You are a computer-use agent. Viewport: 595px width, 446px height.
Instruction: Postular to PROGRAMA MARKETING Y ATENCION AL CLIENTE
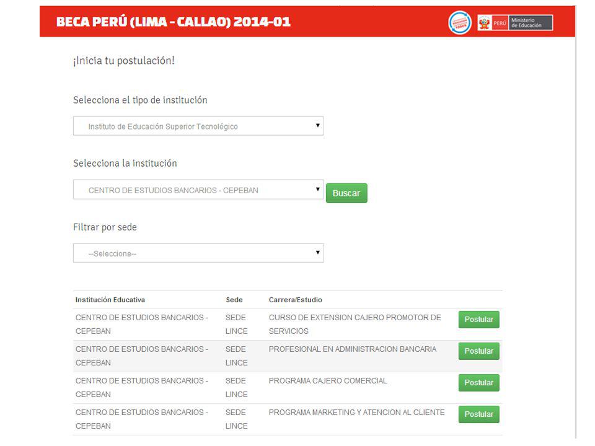(478, 414)
